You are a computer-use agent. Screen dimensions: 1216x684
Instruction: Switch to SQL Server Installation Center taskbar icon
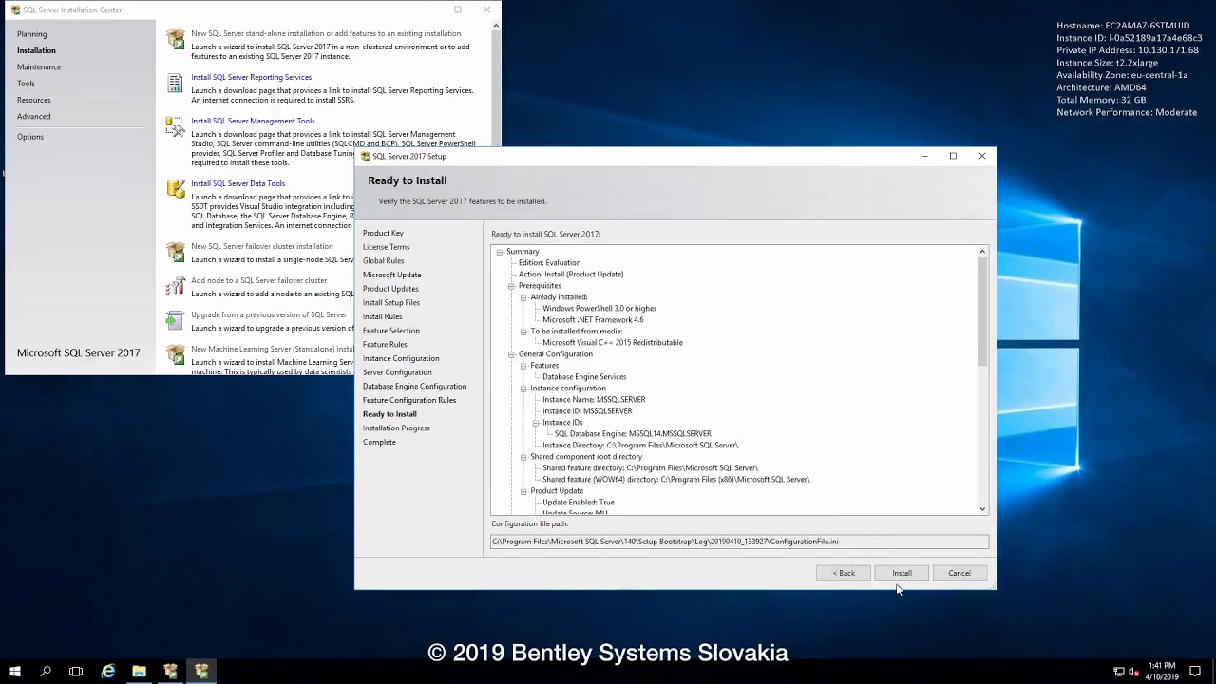coord(170,672)
